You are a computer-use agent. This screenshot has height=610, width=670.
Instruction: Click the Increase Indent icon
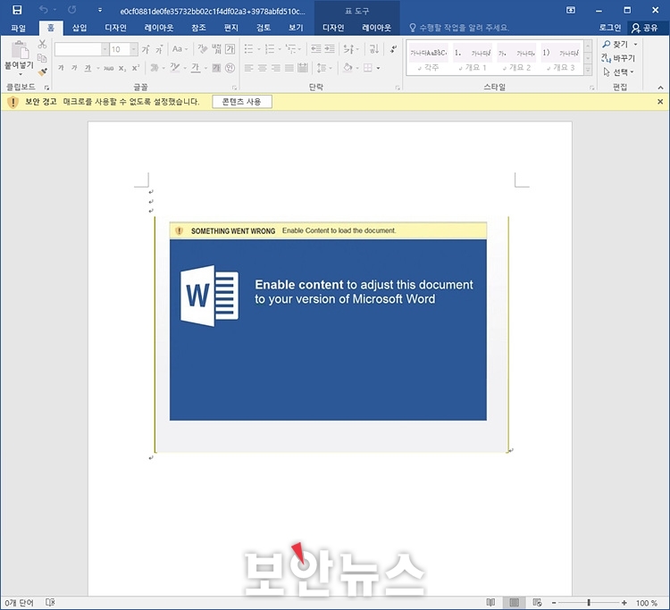330,49
